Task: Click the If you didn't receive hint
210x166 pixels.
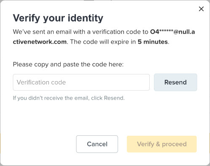Action: (x=69, y=98)
